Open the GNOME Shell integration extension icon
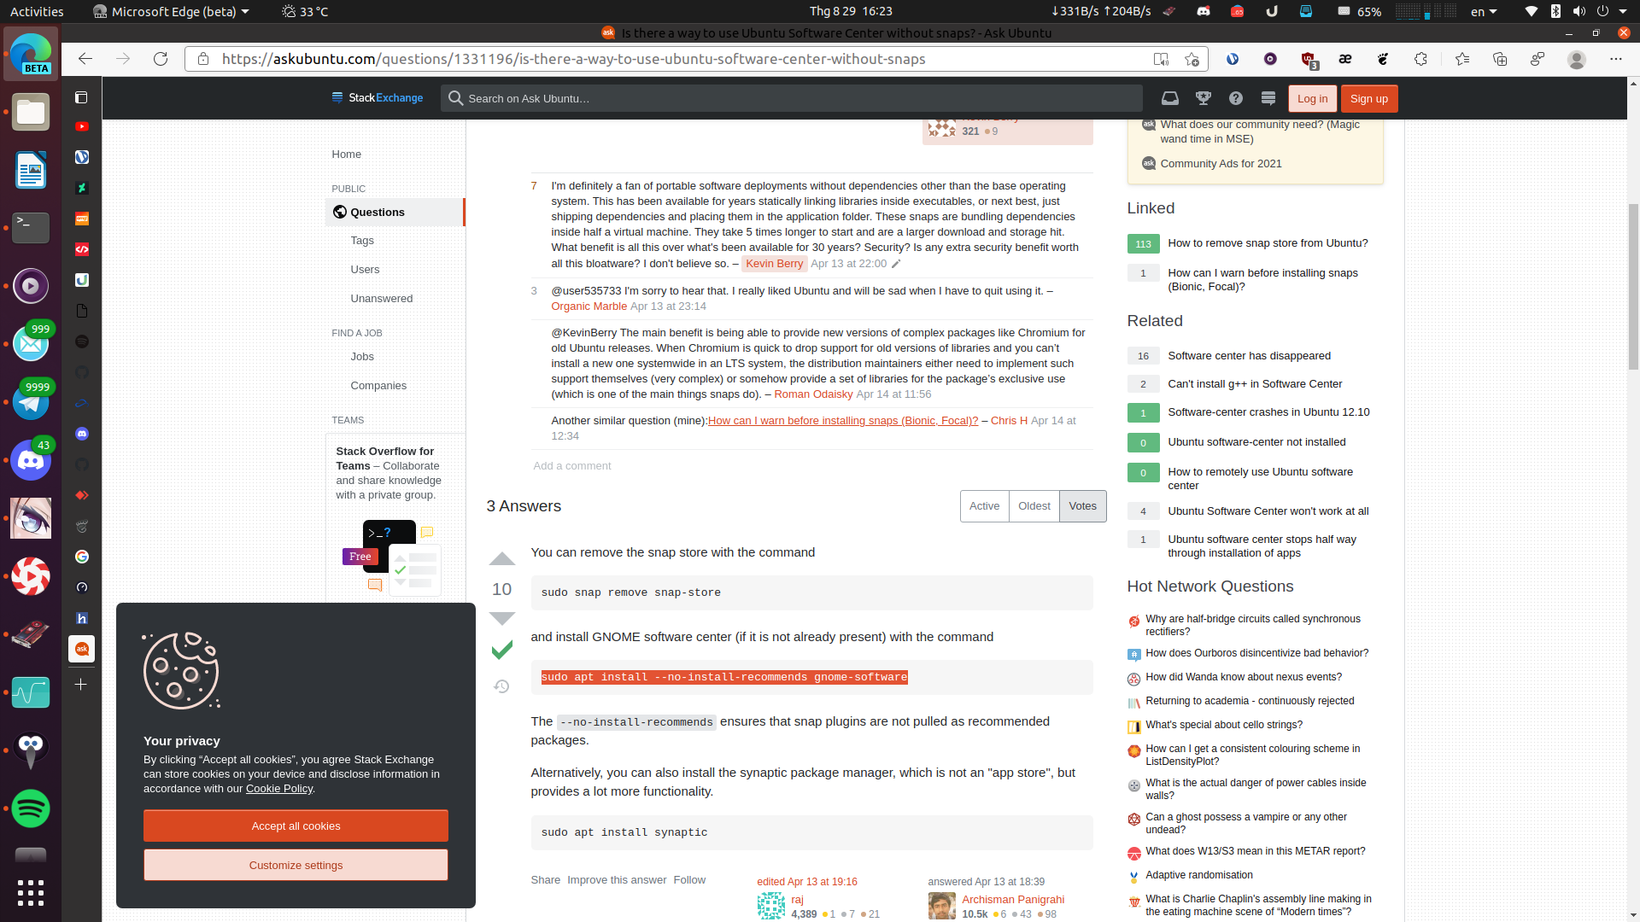The width and height of the screenshot is (1640, 922). pyautogui.click(x=1383, y=59)
